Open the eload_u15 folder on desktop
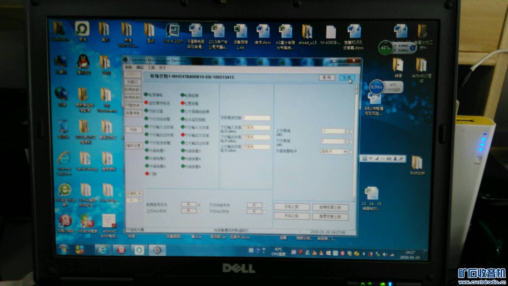508x286 pixels. pos(308,35)
